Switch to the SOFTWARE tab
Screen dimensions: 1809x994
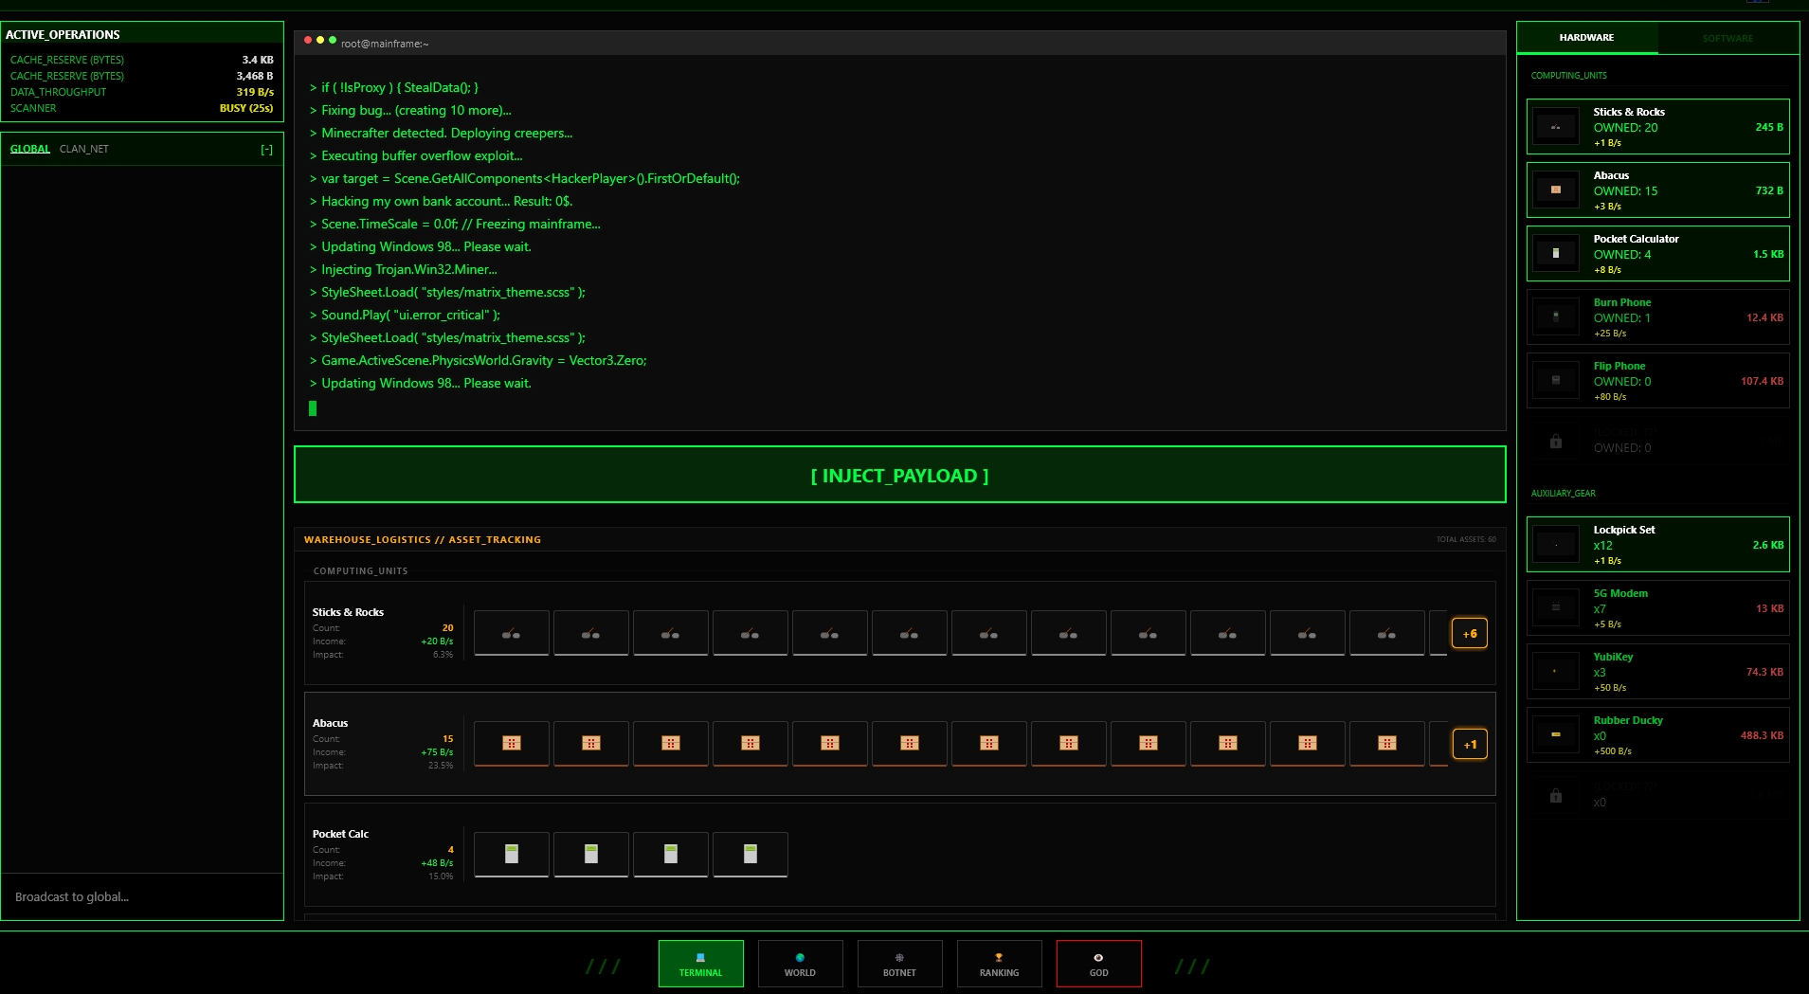click(x=1727, y=39)
